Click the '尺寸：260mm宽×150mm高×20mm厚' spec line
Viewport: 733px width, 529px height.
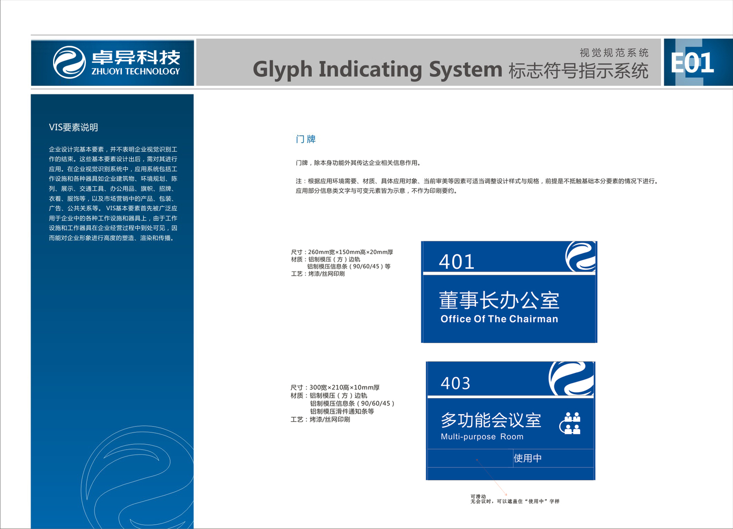tap(342, 252)
